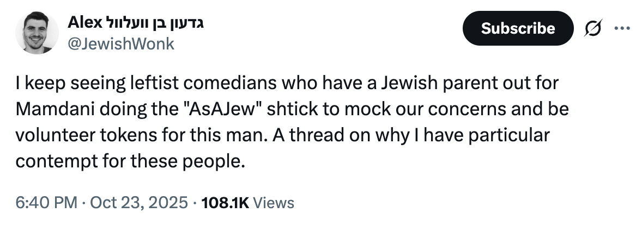Viewport: 642px width, 225px height.
Task: Click the "Views" label
Action: (274, 203)
